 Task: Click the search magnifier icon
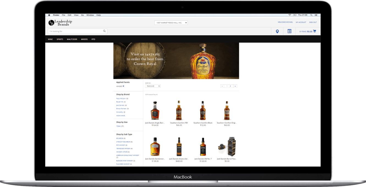point(104,31)
